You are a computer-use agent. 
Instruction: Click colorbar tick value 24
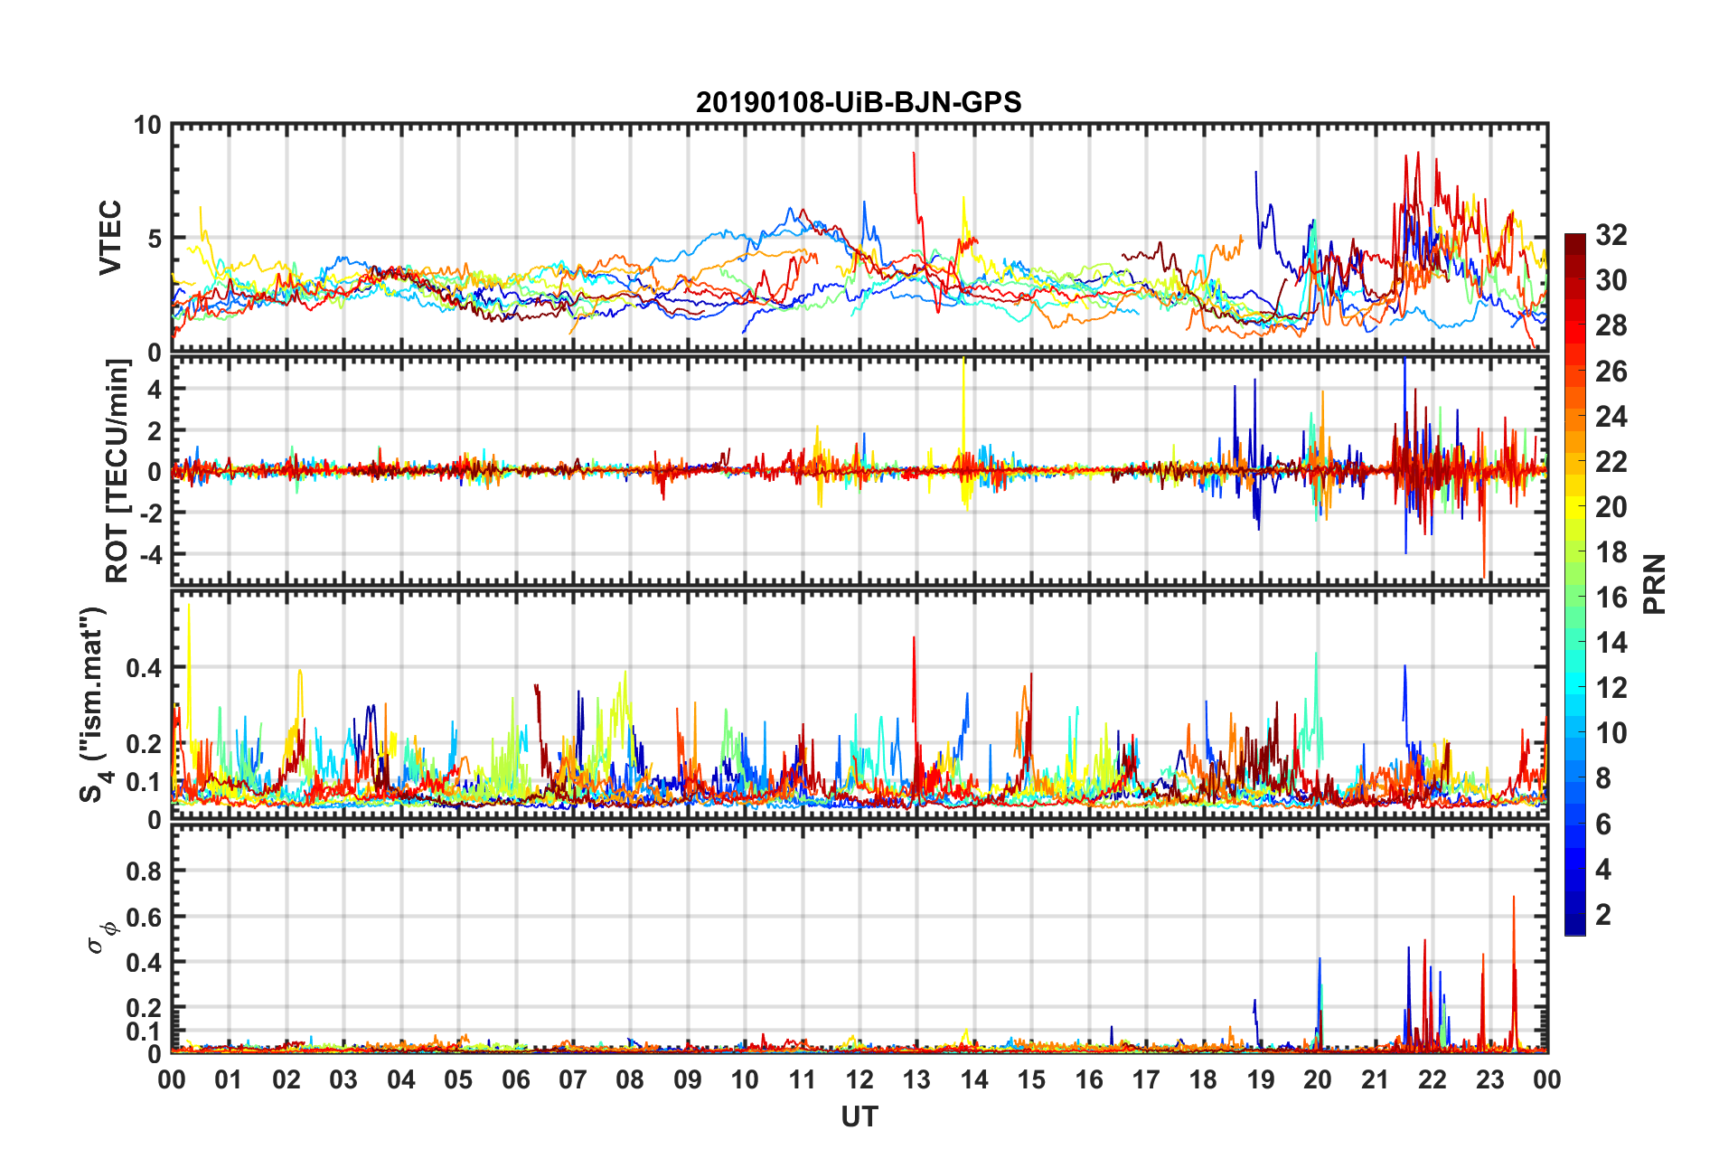[1611, 417]
